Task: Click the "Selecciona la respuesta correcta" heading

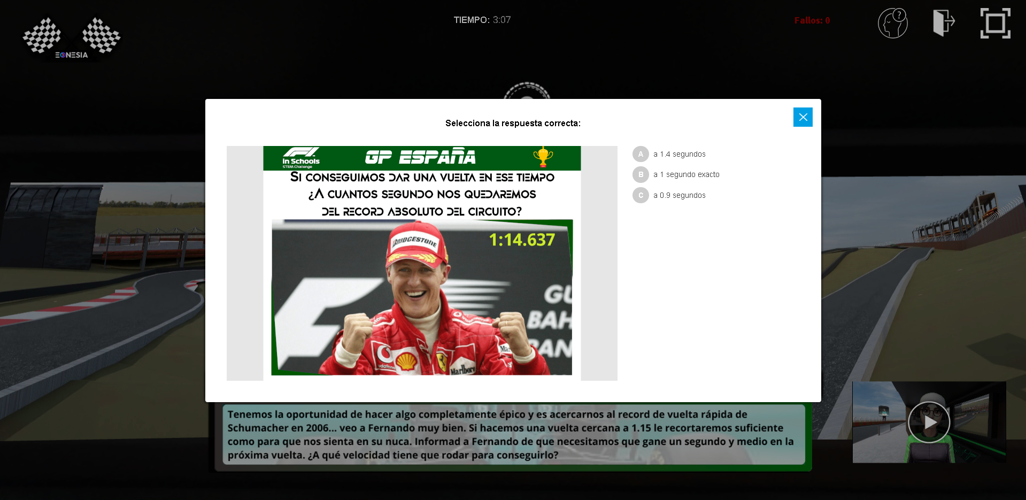Action: pyautogui.click(x=513, y=123)
